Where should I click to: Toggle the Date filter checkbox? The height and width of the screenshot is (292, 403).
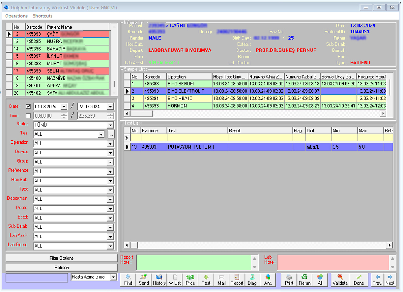(x=28, y=107)
